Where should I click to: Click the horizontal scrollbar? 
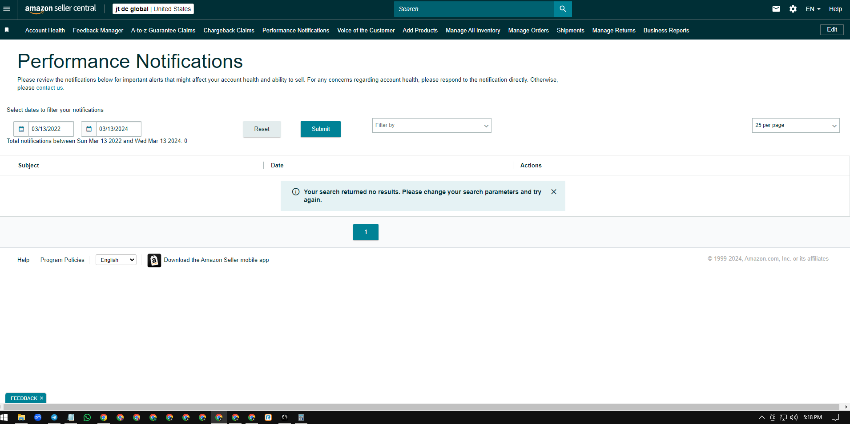[421, 407]
